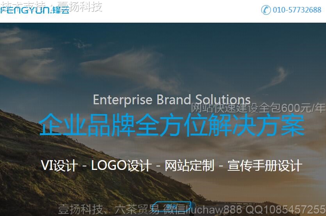Click the 微信liuchaw888 contact text

coord(203,209)
